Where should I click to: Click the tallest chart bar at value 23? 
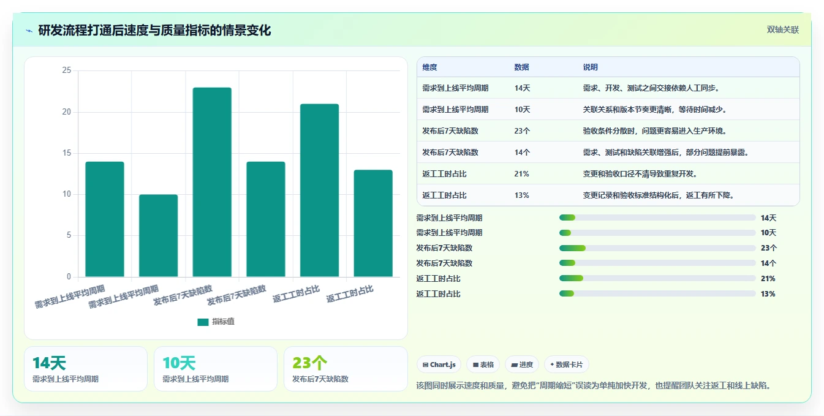pyautogui.click(x=212, y=182)
